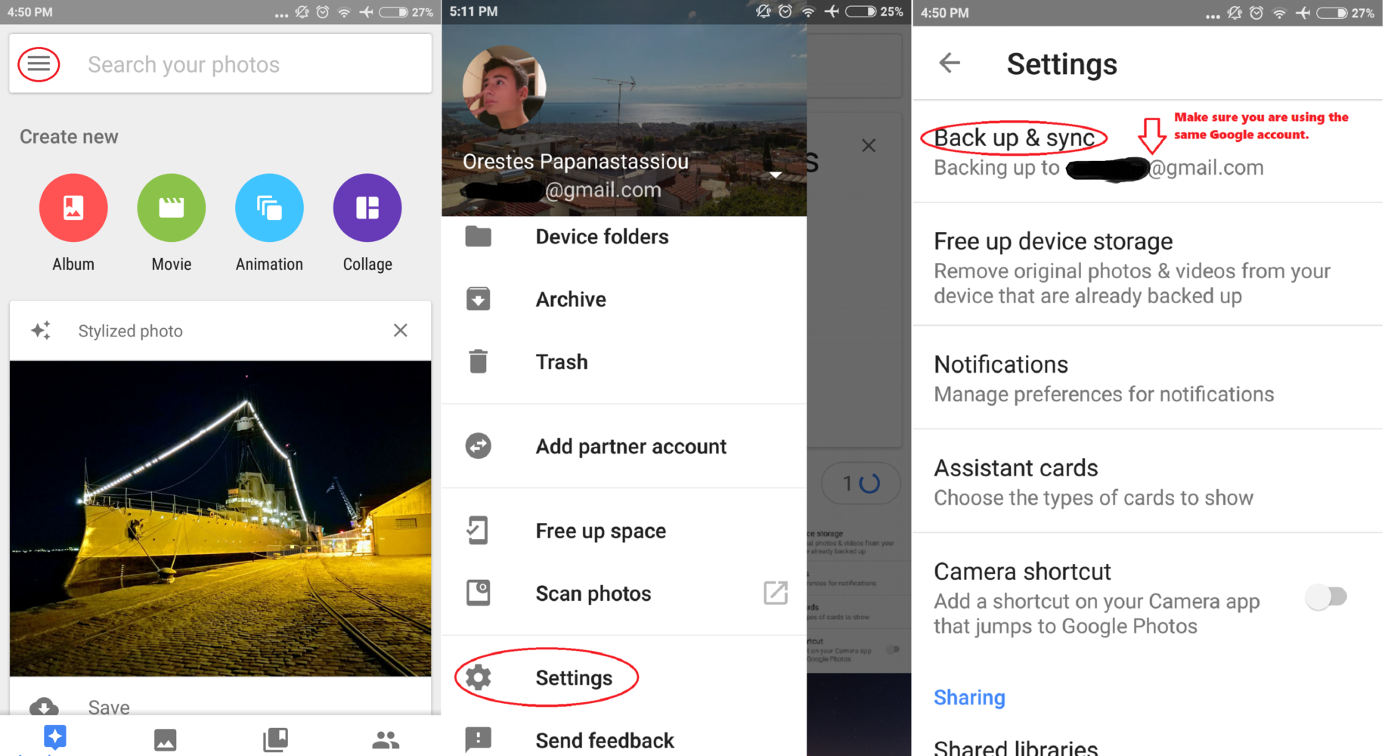
Task: Tap the Orestes Papanastassiou account name
Action: (x=575, y=161)
